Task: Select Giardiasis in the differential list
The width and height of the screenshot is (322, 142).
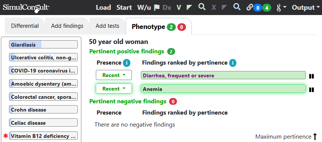Action: (x=43, y=45)
